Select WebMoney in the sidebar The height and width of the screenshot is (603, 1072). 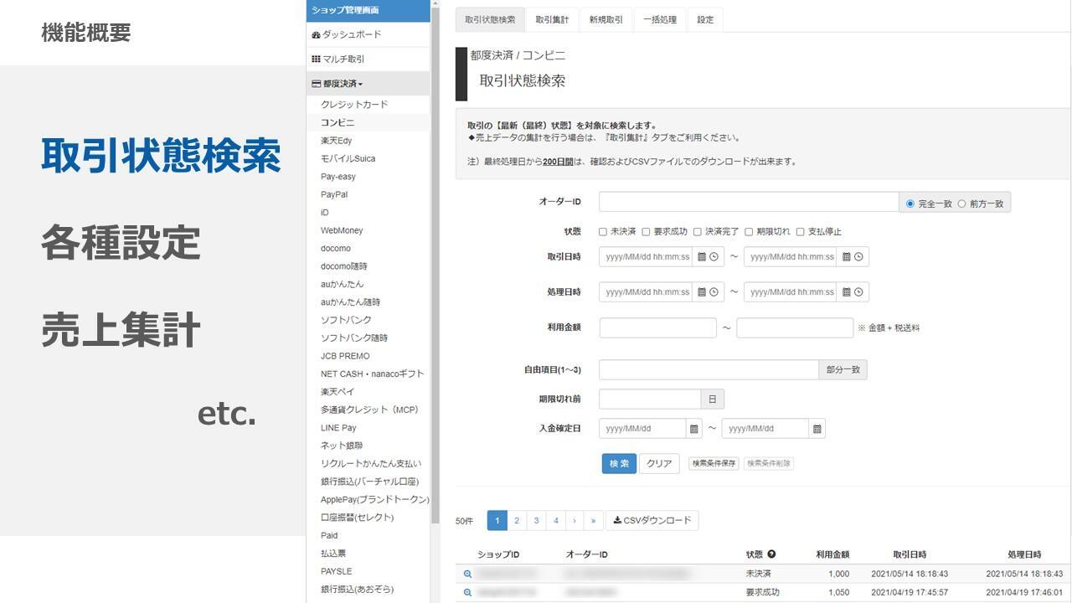(342, 230)
